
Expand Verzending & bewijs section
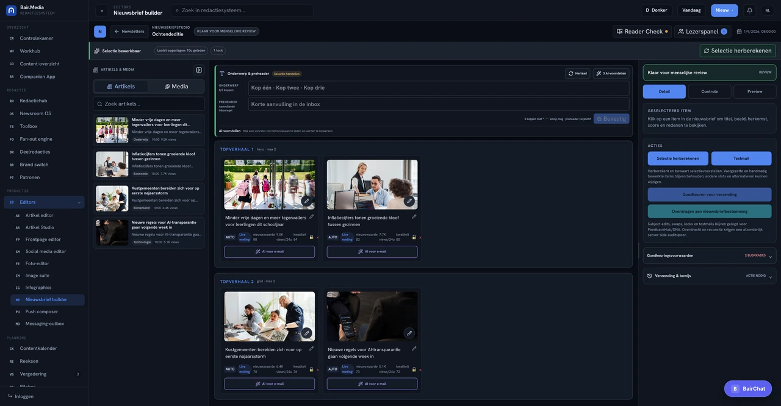coord(710,276)
